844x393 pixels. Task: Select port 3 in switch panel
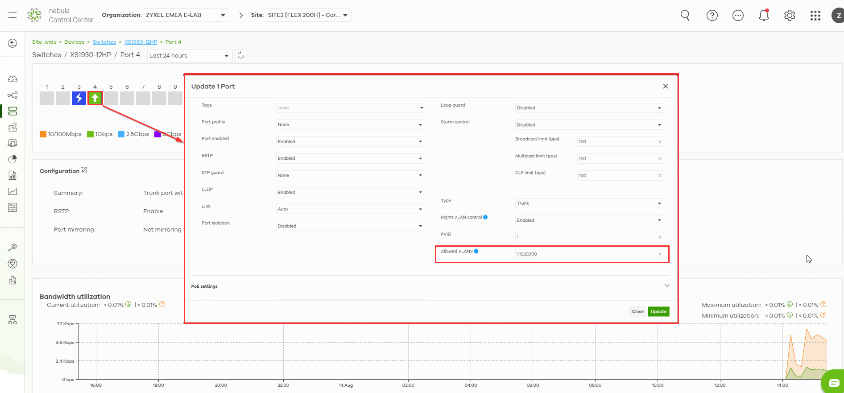79,98
